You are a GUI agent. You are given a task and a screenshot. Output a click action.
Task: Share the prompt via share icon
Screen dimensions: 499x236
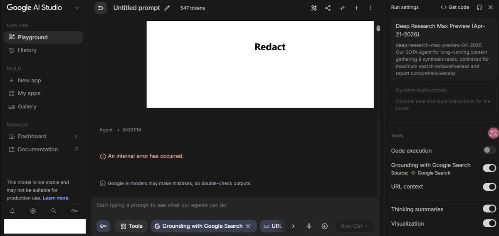(328, 8)
